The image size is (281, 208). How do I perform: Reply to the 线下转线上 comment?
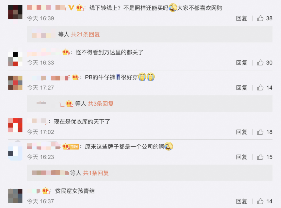[241, 18]
